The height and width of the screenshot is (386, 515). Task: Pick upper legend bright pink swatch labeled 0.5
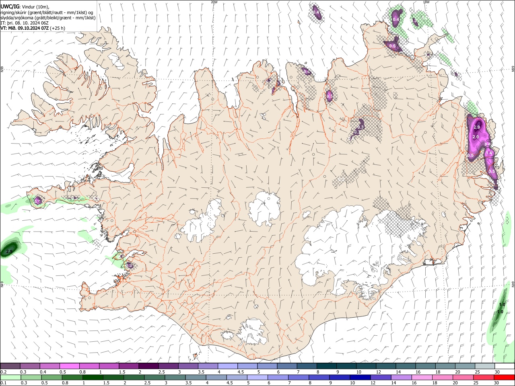69,366
